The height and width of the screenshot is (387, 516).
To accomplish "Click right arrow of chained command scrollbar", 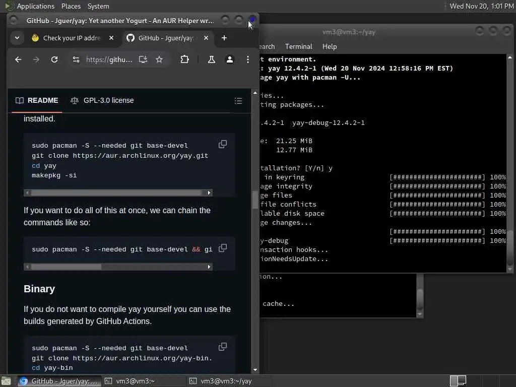I will [209, 267].
